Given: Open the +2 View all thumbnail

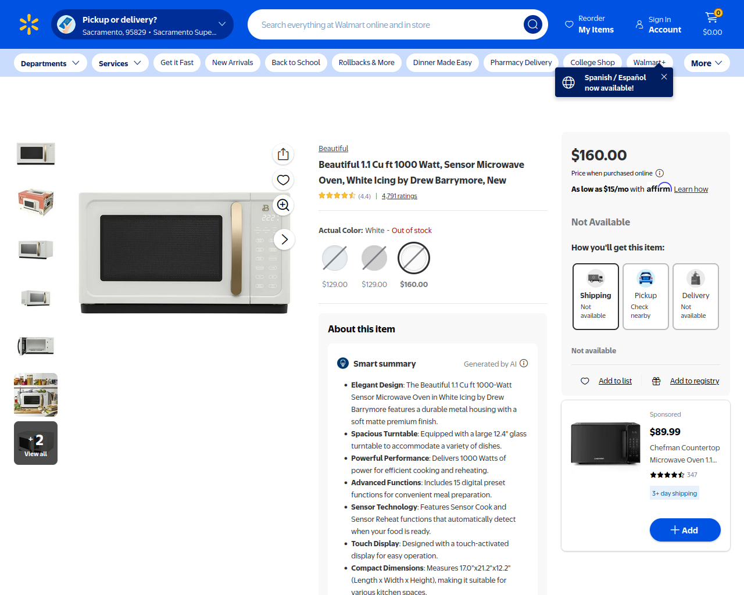Looking at the screenshot, I should [x=36, y=443].
